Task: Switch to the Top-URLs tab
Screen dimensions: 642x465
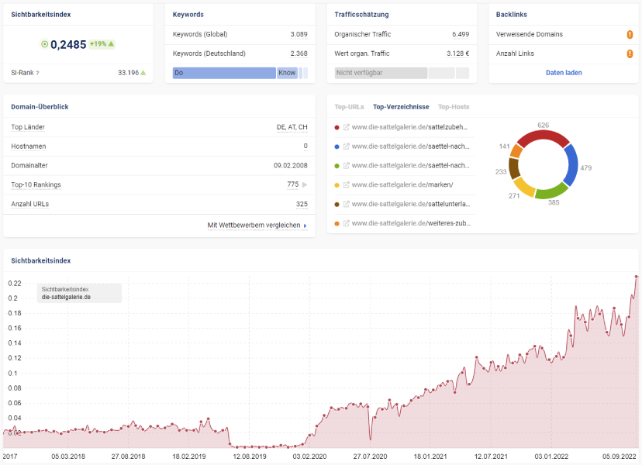Action: (x=349, y=107)
